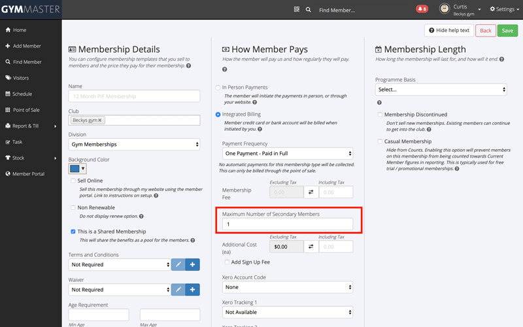Open the Background Color swatch picker
This screenshot has width=523, height=327.
78,168
